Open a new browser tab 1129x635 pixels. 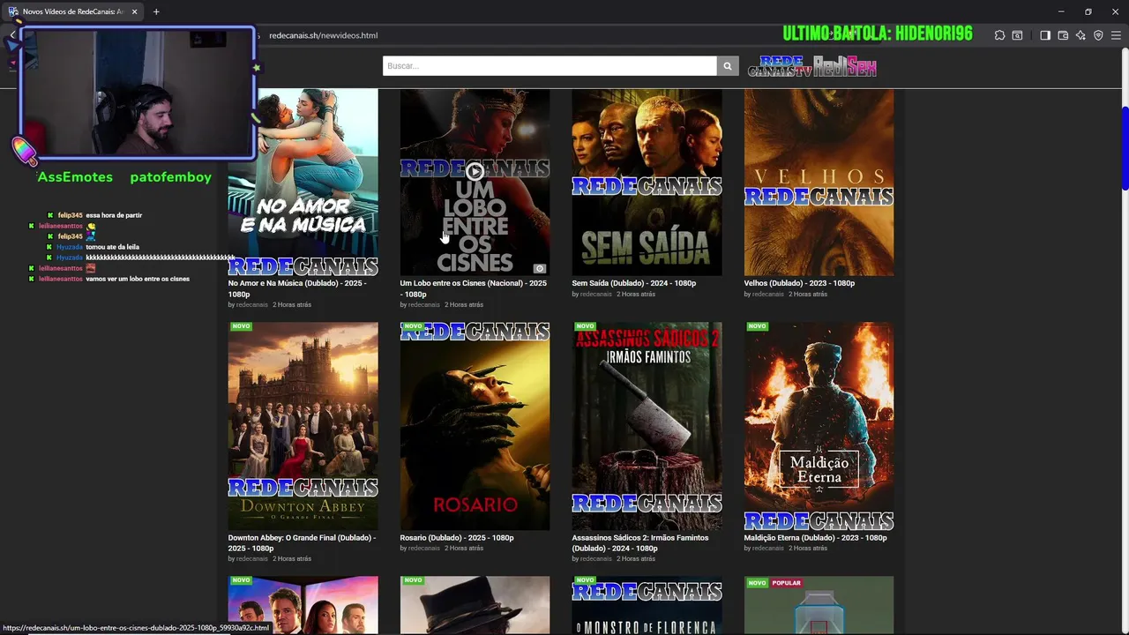[156, 11]
